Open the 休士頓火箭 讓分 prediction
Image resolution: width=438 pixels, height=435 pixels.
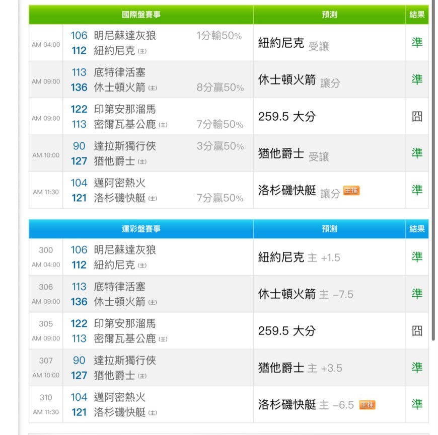pos(299,80)
